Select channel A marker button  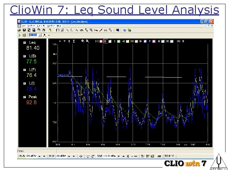pyautogui.click(x=178, y=41)
